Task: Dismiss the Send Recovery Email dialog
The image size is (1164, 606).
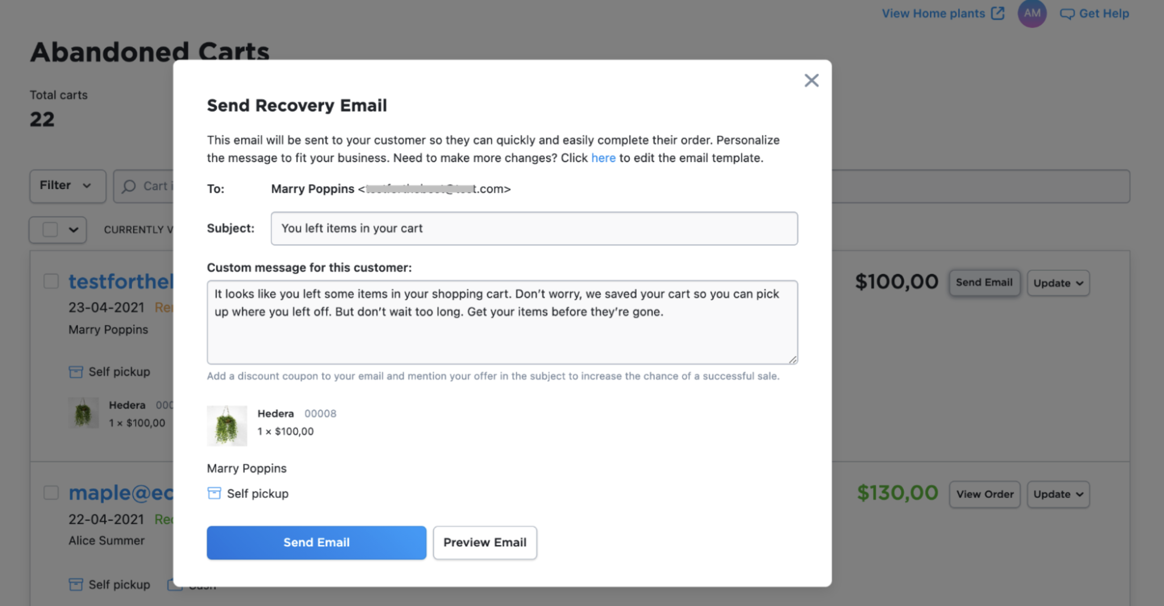Action: click(812, 80)
